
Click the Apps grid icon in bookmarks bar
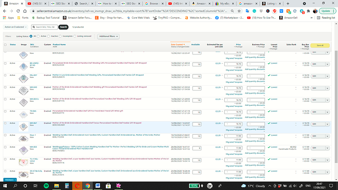pos(4,18)
